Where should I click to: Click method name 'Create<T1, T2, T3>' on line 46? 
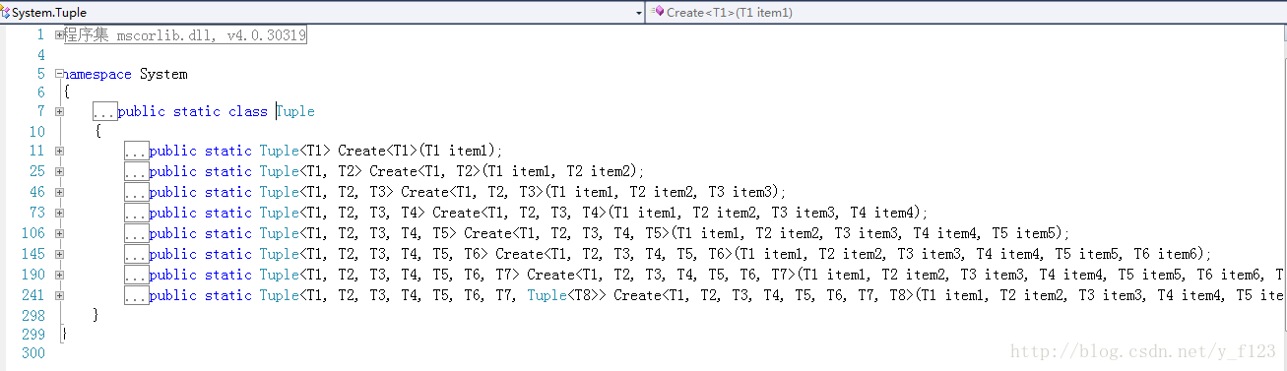point(472,192)
